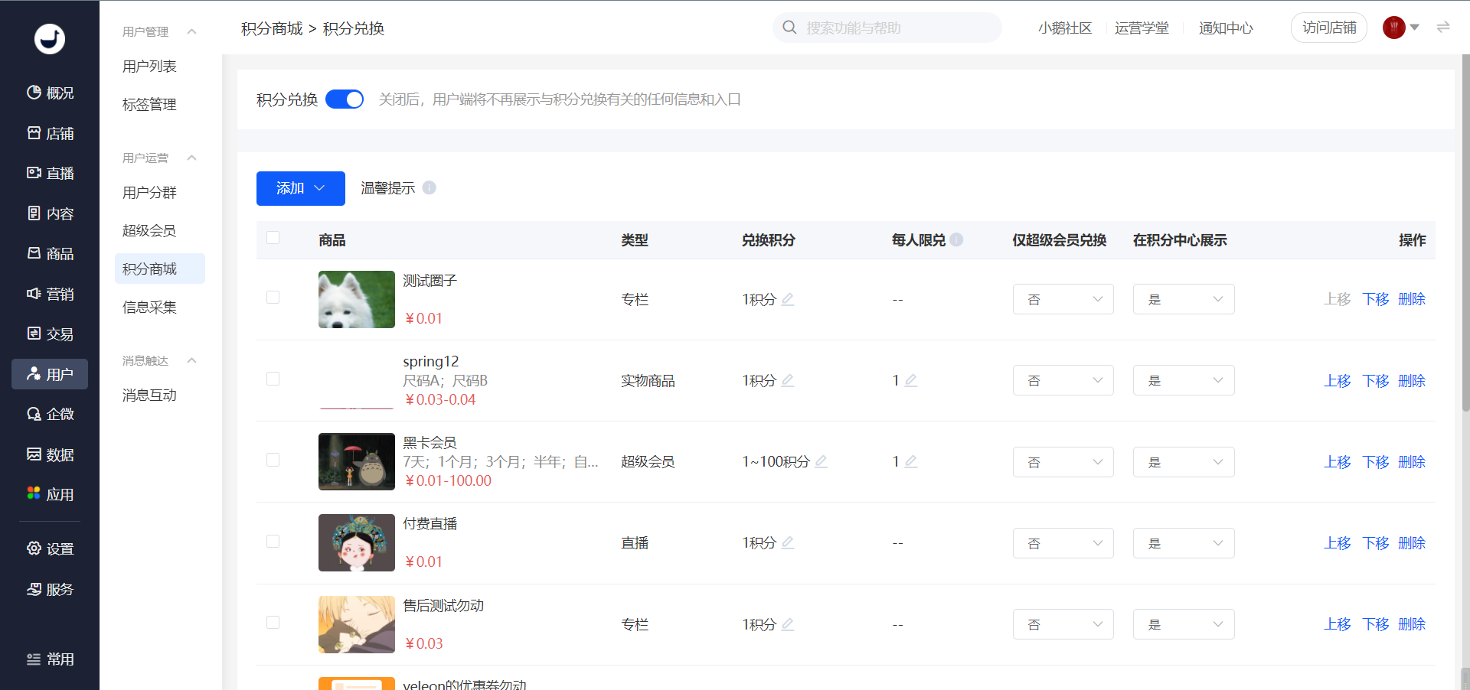Viewport: 1470px width, 690px height.
Task: Check the checkbox for spring12 row
Action: coord(273,379)
